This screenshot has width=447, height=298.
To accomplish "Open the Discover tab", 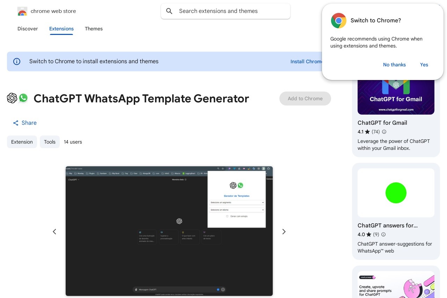I will (x=28, y=29).
